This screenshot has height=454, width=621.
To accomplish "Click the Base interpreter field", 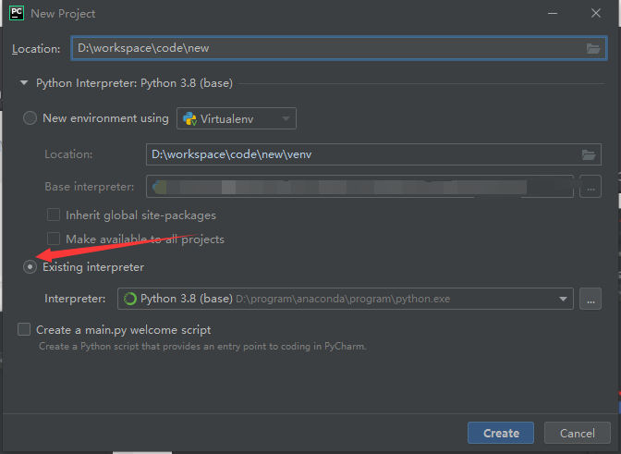I will [x=359, y=186].
